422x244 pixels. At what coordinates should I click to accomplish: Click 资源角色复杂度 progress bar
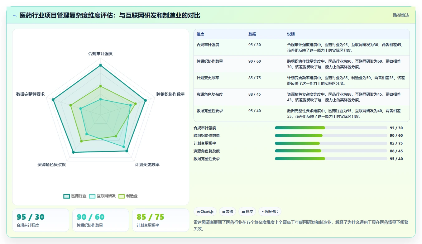(331, 151)
